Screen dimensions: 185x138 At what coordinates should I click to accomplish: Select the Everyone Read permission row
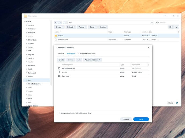[103, 76]
